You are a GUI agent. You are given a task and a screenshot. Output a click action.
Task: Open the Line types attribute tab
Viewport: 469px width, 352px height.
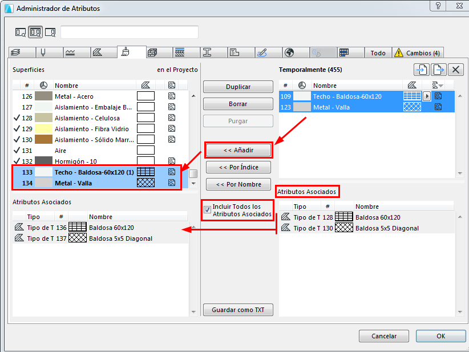pos(76,52)
